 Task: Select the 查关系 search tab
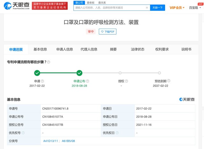[x=102, y=3]
